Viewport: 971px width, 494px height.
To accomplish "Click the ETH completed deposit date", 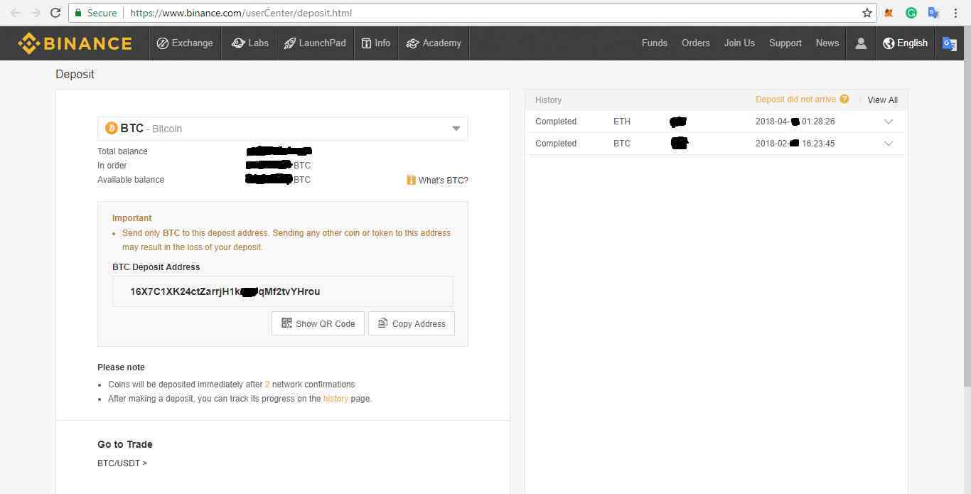I will (795, 122).
